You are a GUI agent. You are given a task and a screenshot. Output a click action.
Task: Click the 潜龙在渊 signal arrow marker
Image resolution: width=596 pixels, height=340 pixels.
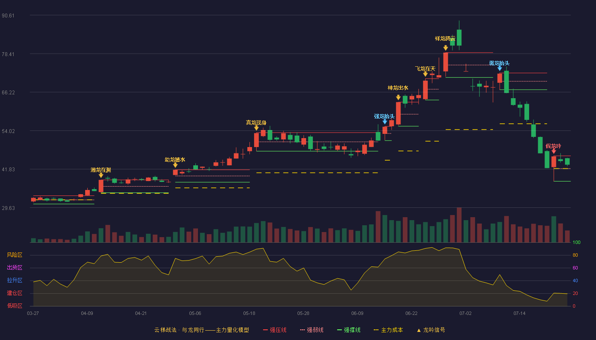101,175
